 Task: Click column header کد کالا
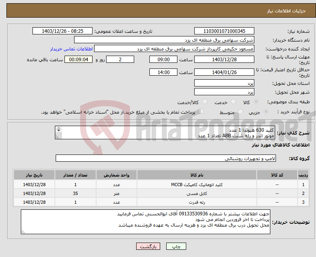pyautogui.click(x=277, y=175)
